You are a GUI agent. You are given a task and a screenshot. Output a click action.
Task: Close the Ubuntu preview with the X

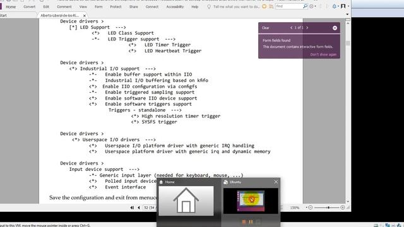pos(276,182)
